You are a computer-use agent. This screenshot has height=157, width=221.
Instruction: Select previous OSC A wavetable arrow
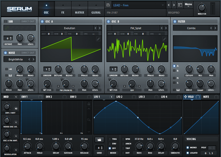point(95,28)
